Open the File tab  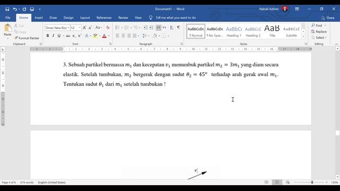point(8,18)
